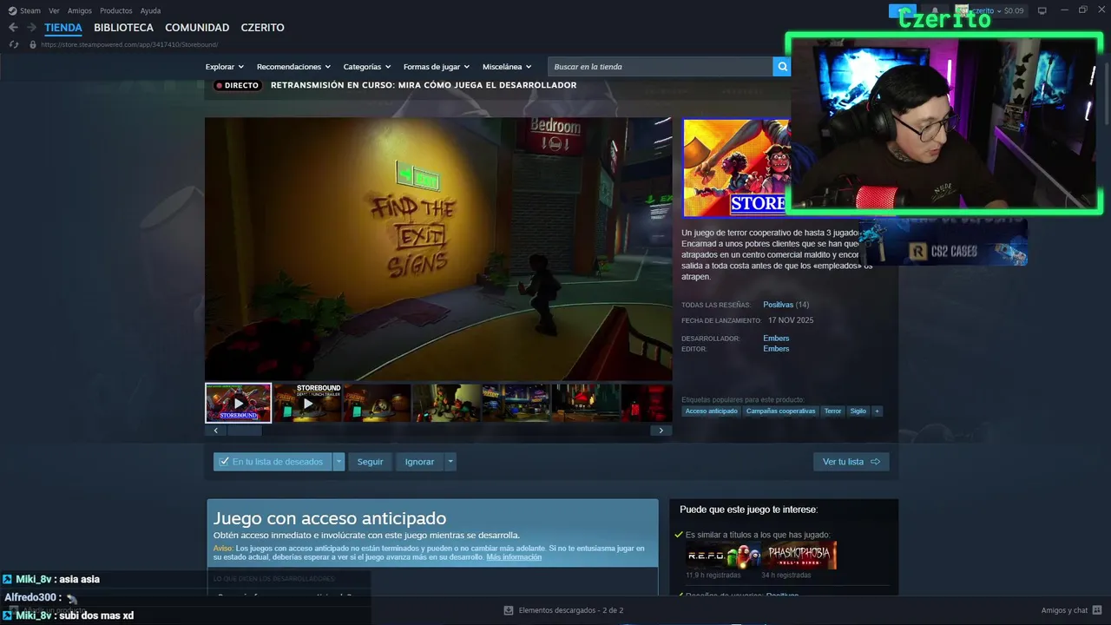The width and height of the screenshot is (1111, 625).
Task: Click the store URL address text
Action: [x=129, y=44]
